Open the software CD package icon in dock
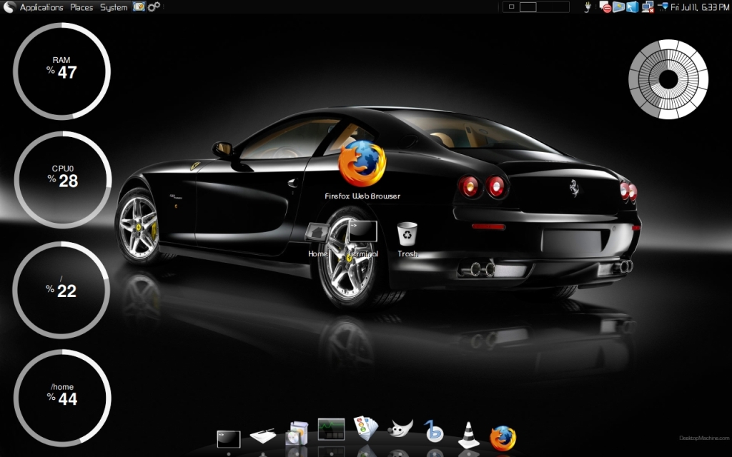The width and height of the screenshot is (732, 457). 297,433
